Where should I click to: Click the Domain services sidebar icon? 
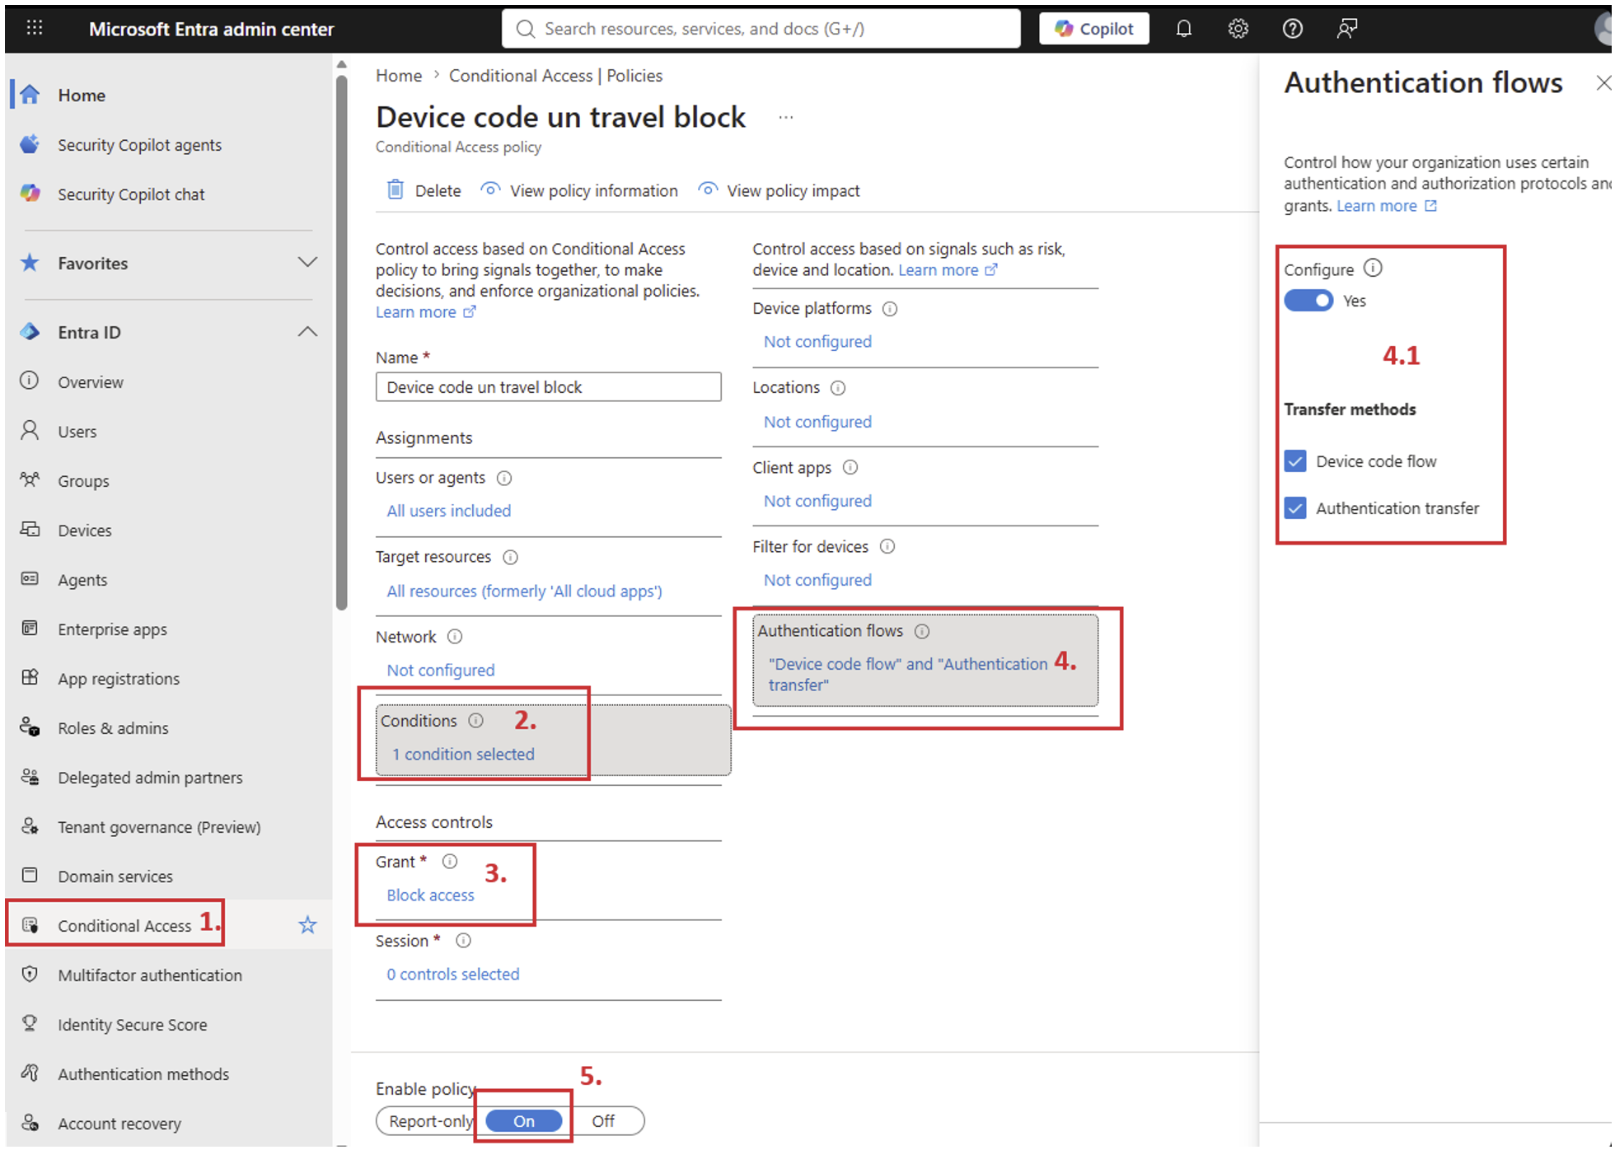tap(30, 876)
